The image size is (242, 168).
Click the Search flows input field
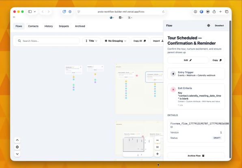coord(48,41)
